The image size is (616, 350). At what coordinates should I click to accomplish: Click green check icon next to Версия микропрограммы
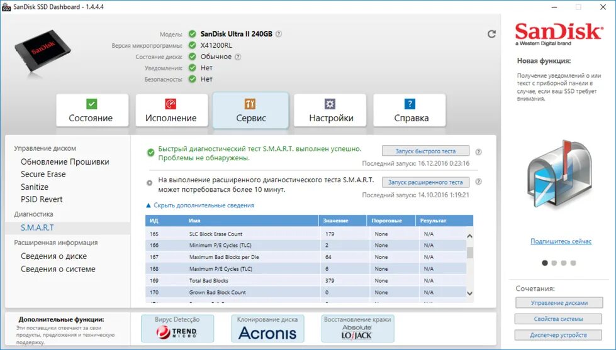(192, 45)
